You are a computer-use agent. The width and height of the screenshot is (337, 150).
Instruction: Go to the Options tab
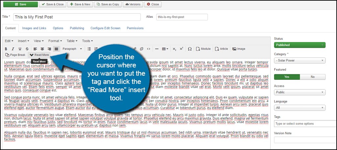pyautogui.click(x=58, y=28)
